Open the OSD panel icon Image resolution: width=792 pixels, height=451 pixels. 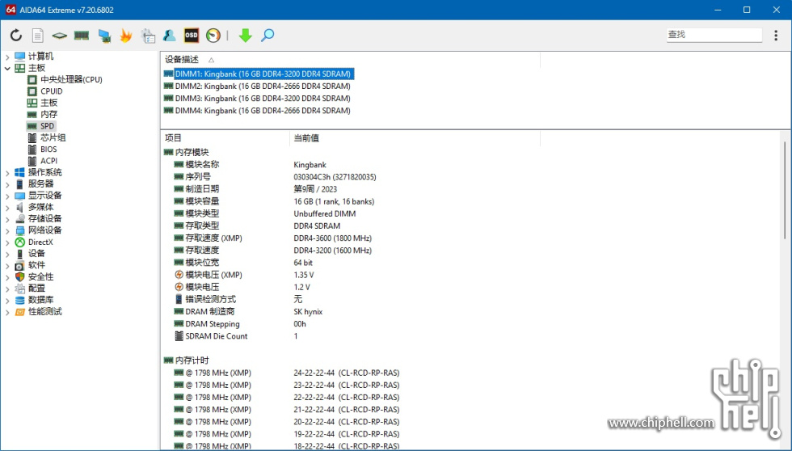click(x=192, y=36)
